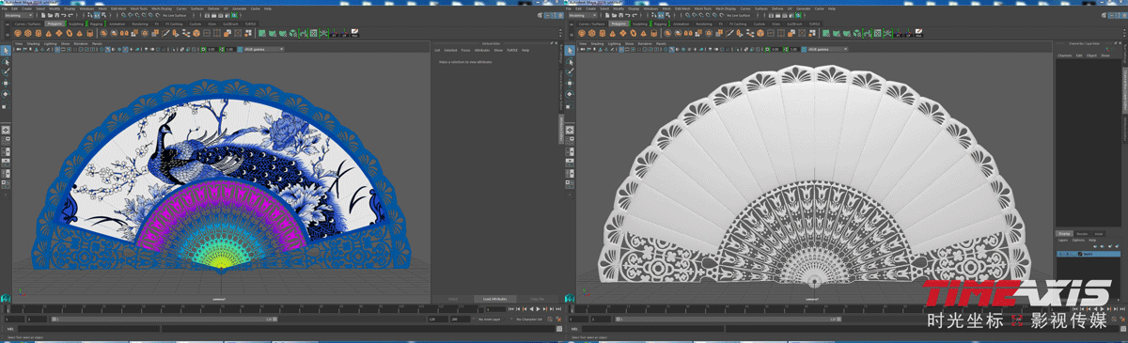This screenshot has height=343, width=1128.
Task: Click Select button in Attribute Editor
Action: tap(453, 299)
